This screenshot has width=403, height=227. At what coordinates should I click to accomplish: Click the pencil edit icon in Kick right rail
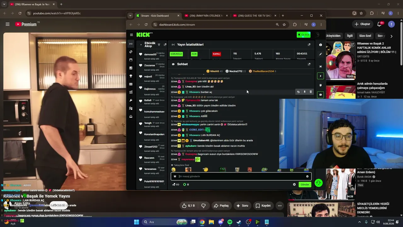(x=321, y=54)
